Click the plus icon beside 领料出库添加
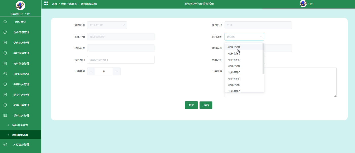 pos(8,135)
